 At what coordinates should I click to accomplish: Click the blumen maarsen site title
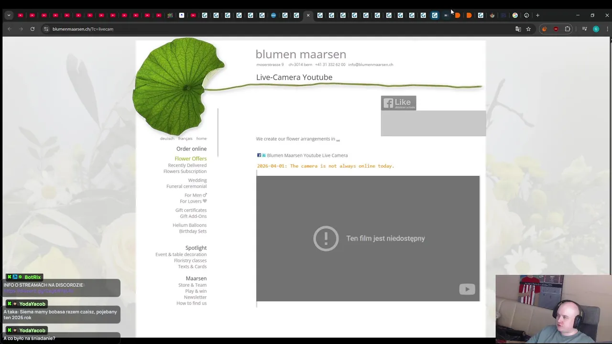pyautogui.click(x=301, y=54)
